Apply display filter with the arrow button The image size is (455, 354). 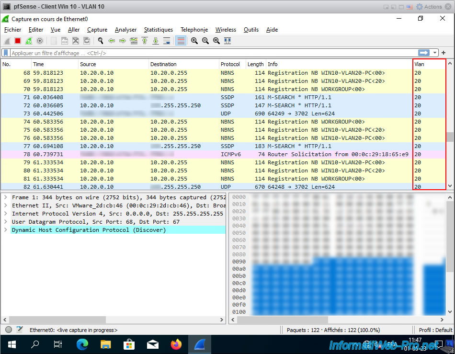click(x=423, y=53)
